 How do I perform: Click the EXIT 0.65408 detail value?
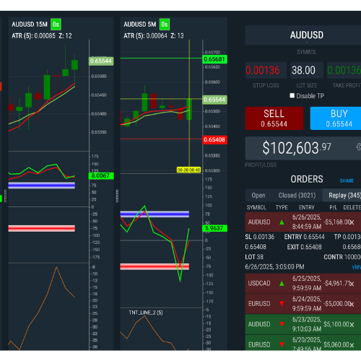click(304, 247)
